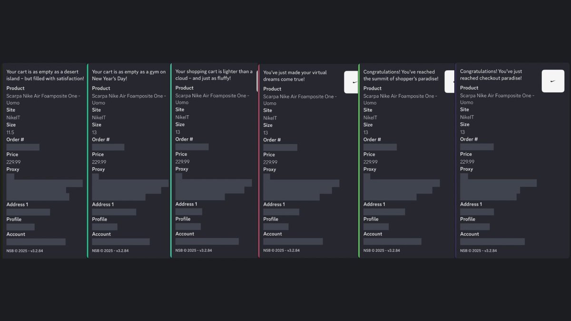
Task: Select the 'gym on New Year's Day' message title
Action: tap(129, 75)
